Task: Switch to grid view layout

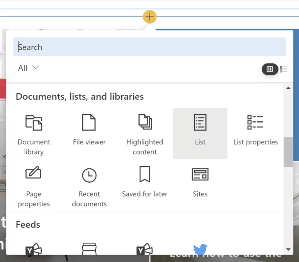Action: click(270, 69)
